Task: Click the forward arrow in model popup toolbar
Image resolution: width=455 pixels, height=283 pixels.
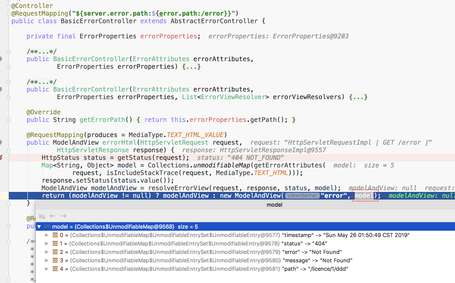Action: (64, 216)
